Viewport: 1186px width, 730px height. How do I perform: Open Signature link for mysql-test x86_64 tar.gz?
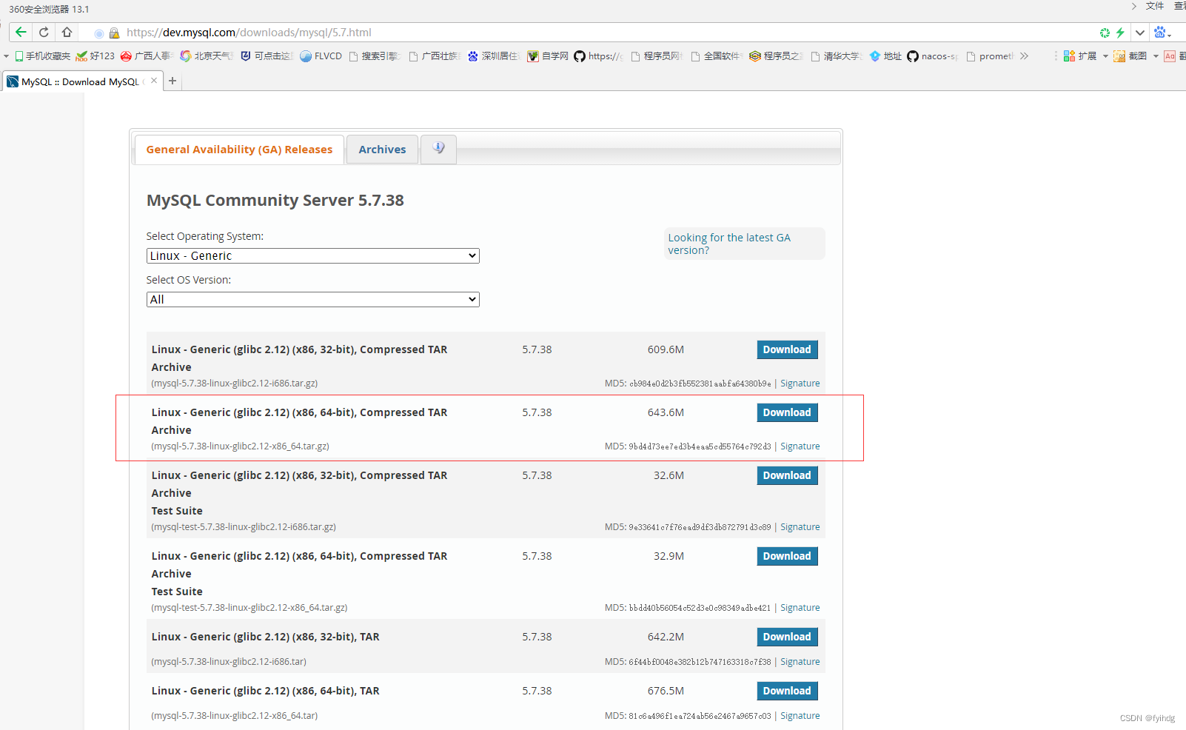[x=800, y=608]
